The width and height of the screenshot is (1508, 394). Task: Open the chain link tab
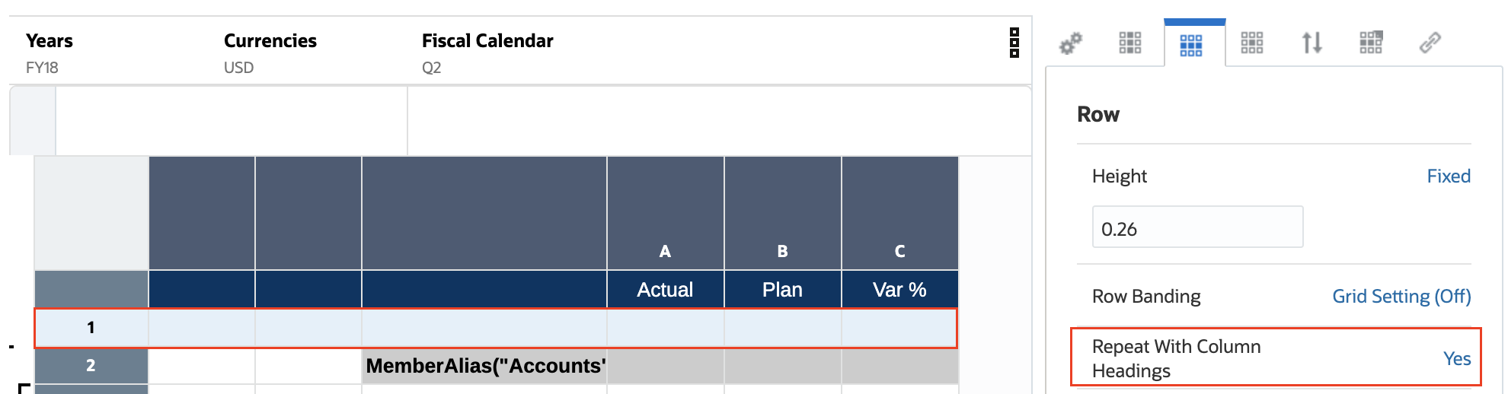point(1430,43)
